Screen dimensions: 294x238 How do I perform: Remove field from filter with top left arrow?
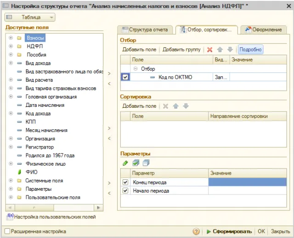109,83
